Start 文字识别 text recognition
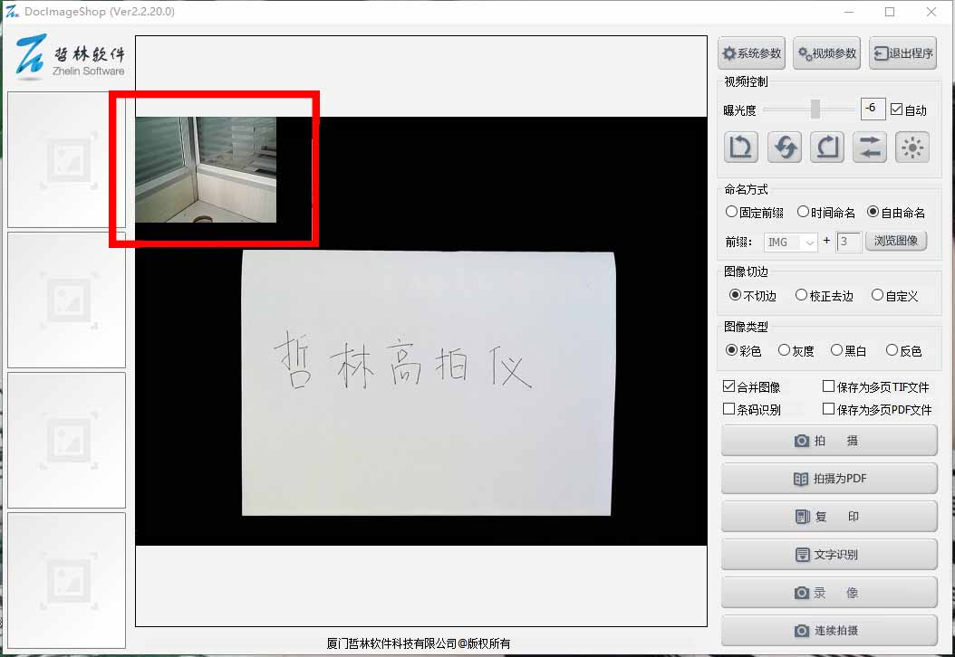Viewport: 955px width, 657px height. coord(828,554)
